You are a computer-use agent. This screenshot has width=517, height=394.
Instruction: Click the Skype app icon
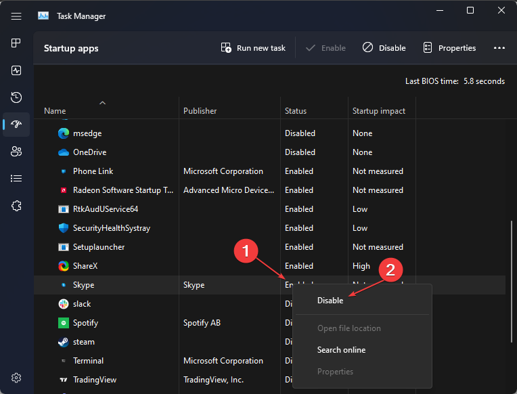64,285
